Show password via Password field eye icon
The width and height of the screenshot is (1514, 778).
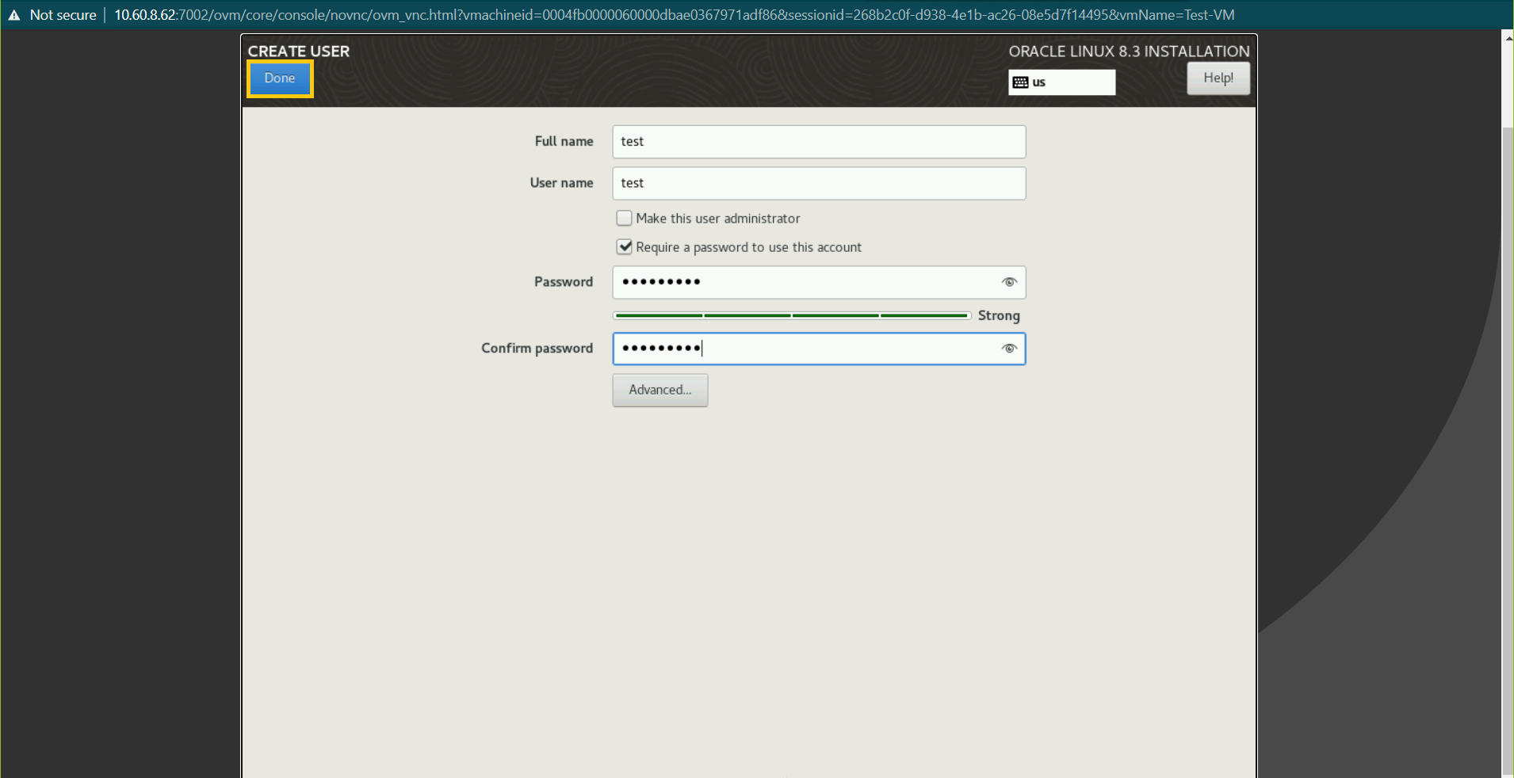tap(1008, 282)
